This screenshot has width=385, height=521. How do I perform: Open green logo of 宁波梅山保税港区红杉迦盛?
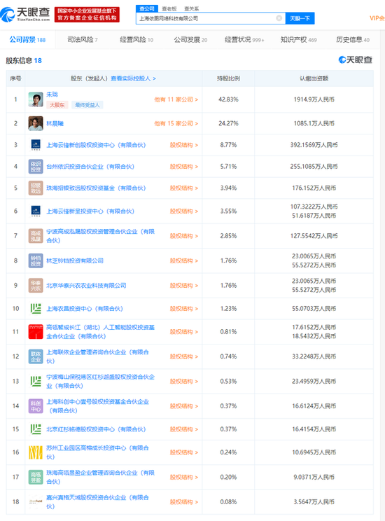click(36, 381)
